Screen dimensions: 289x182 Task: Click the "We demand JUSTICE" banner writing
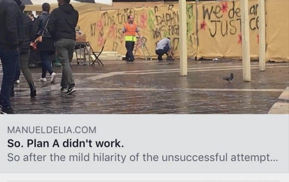click(230, 19)
